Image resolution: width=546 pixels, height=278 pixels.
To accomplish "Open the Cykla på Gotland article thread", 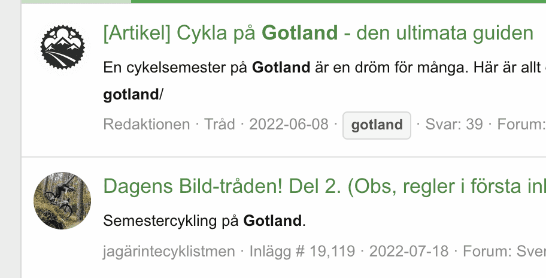I will point(318,33).
